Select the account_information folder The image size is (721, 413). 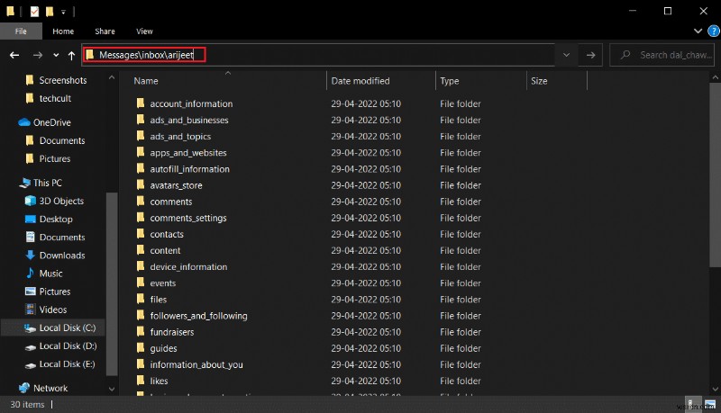pos(191,103)
